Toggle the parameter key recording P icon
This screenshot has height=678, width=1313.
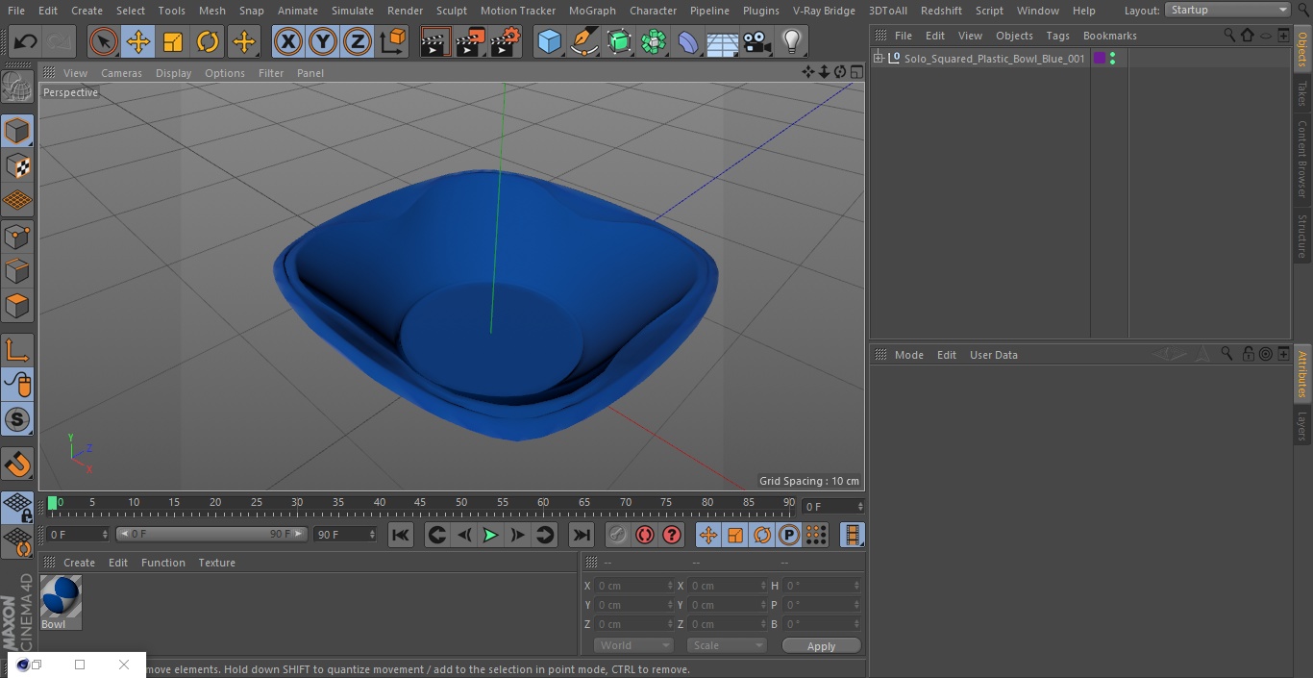pyautogui.click(x=789, y=535)
